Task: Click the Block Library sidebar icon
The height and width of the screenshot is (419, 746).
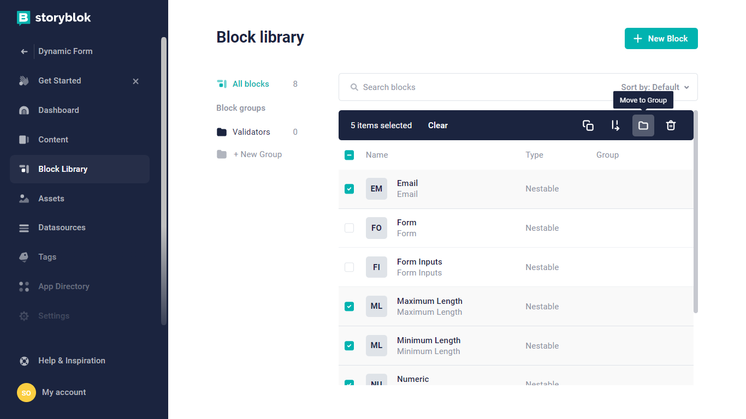Action: 24,169
